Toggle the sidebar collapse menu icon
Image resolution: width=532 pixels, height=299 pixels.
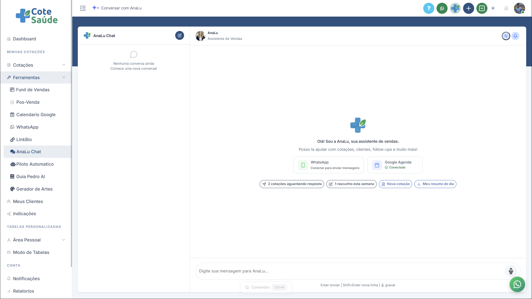83,8
